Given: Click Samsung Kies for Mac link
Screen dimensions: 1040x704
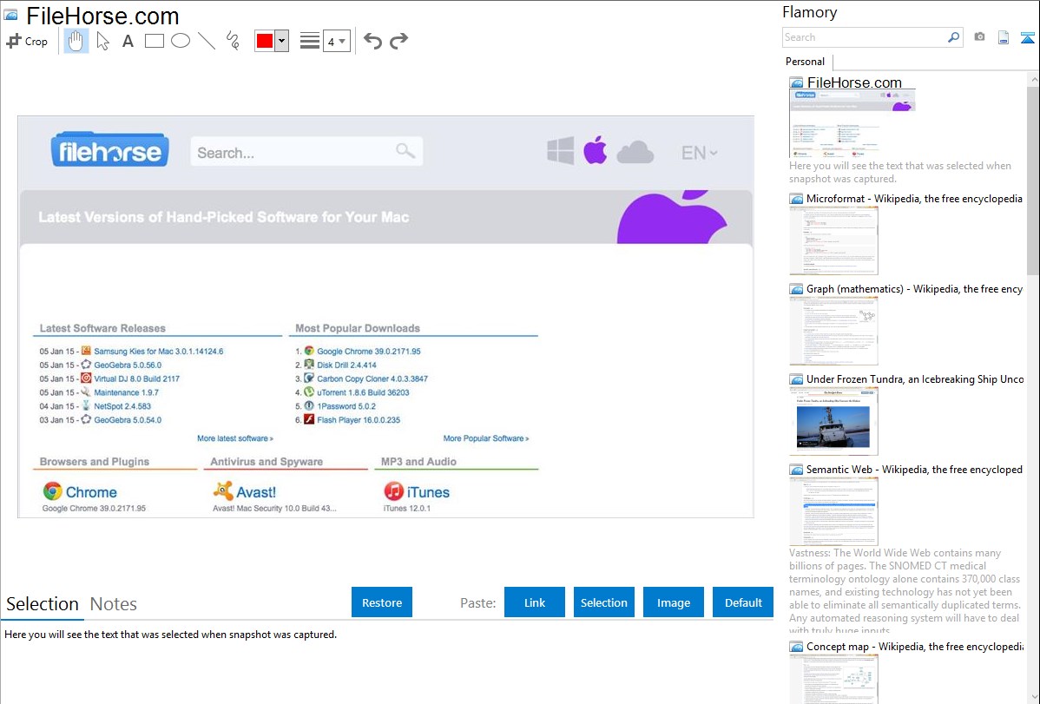Looking at the screenshot, I should click(x=159, y=351).
